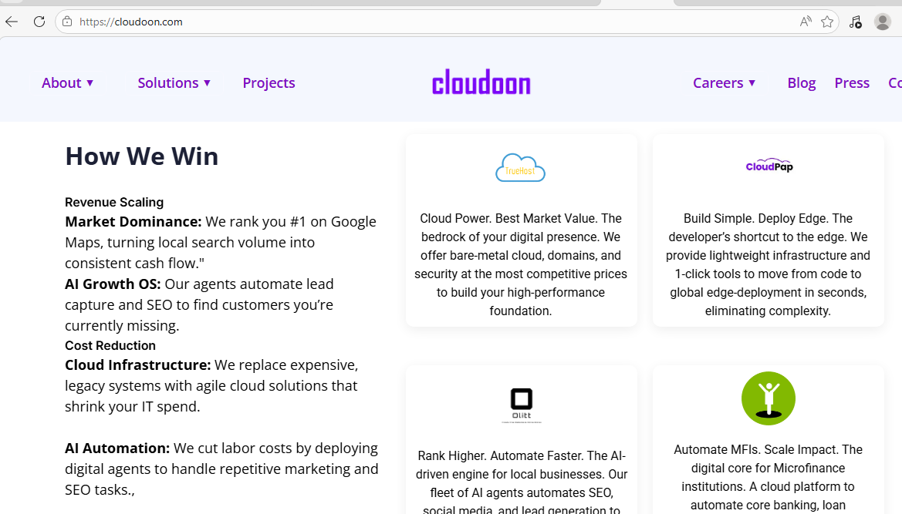Click the TrueHost cloud logo
902x514 pixels.
coord(521,168)
